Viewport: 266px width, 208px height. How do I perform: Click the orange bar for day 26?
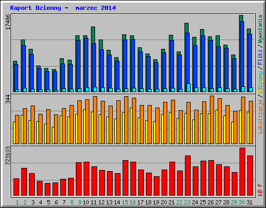tap(212, 120)
